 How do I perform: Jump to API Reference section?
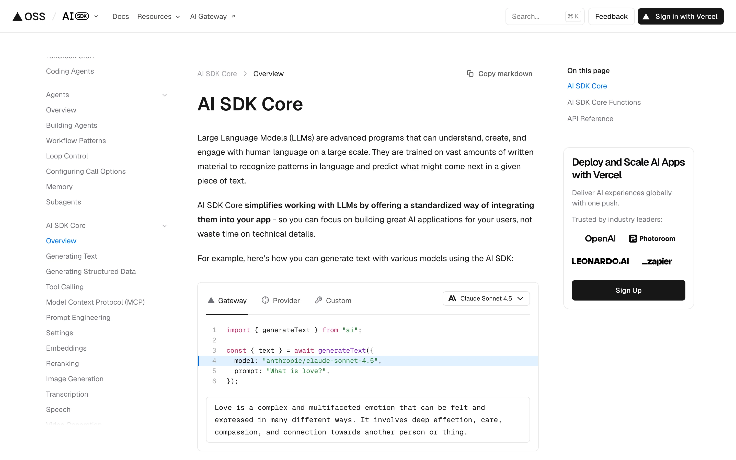[x=590, y=119]
